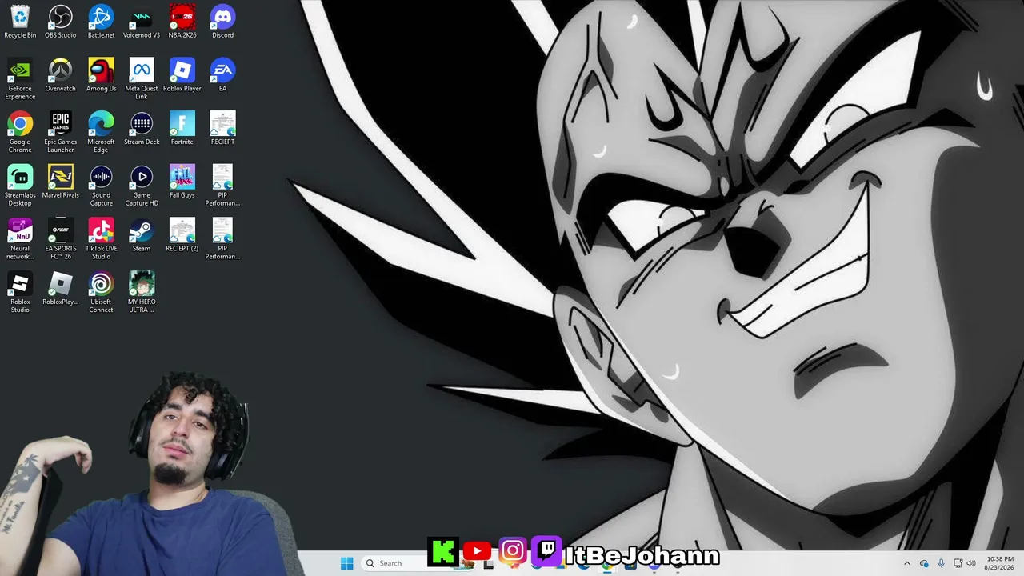The image size is (1024, 576).
Task: Open the Neural network... desktop shortcut
Action: tap(20, 239)
